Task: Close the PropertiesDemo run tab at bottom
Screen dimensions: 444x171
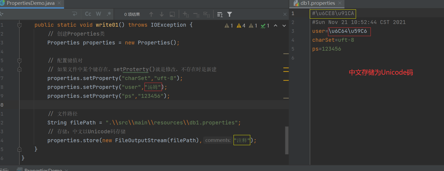Action: [66, 170]
